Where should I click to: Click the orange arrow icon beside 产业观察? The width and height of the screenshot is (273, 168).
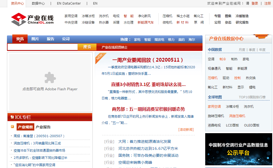[12, 127]
